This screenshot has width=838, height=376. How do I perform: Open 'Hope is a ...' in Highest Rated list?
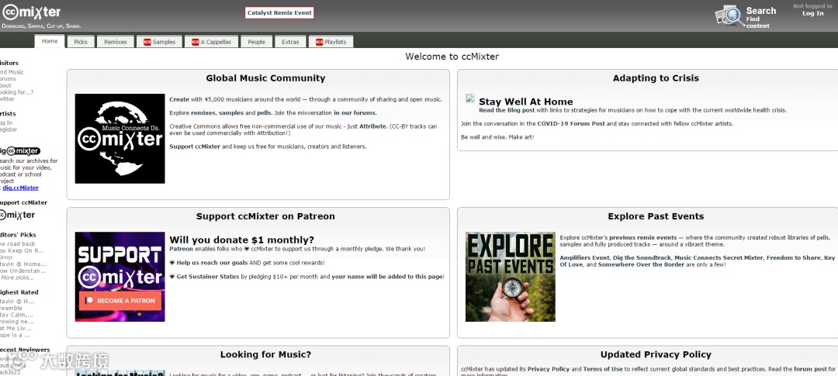tap(15, 336)
